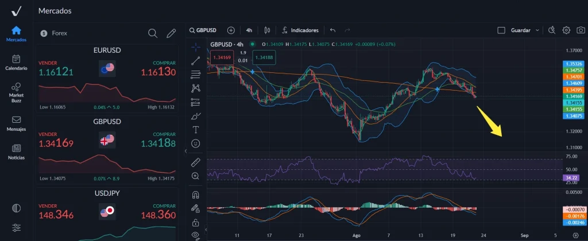Activate the zoom in tool

196,176
